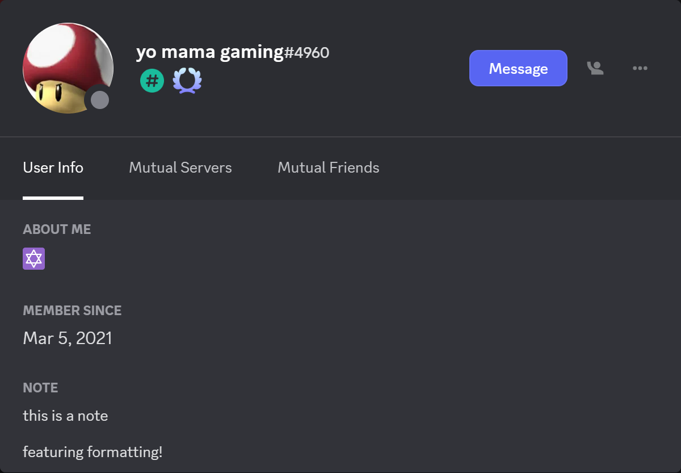This screenshot has width=681, height=473.
Task: Click the Message button
Action: (518, 68)
